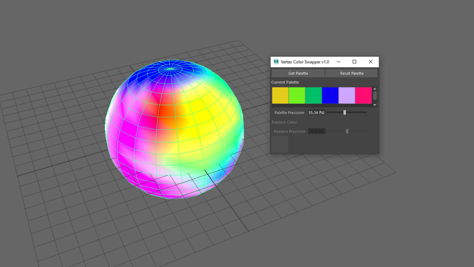Select the blue palette swatch
The width and height of the screenshot is (474, 267).
(x=330, y=96)
